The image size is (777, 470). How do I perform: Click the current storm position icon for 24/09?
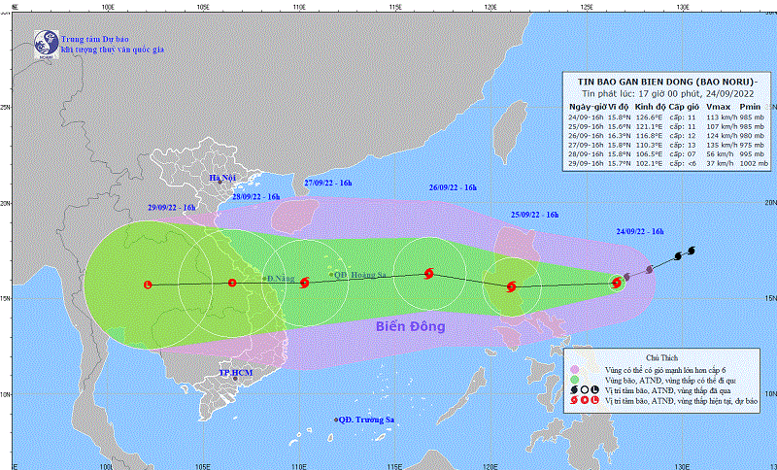616,283
